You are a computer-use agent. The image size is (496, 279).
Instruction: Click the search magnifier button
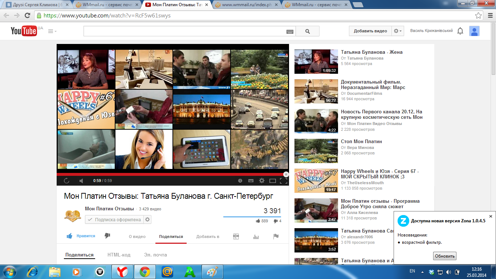(308, 31)
